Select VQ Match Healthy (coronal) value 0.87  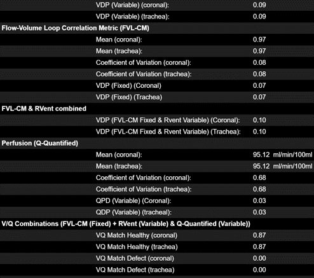[x=259, y=235]
